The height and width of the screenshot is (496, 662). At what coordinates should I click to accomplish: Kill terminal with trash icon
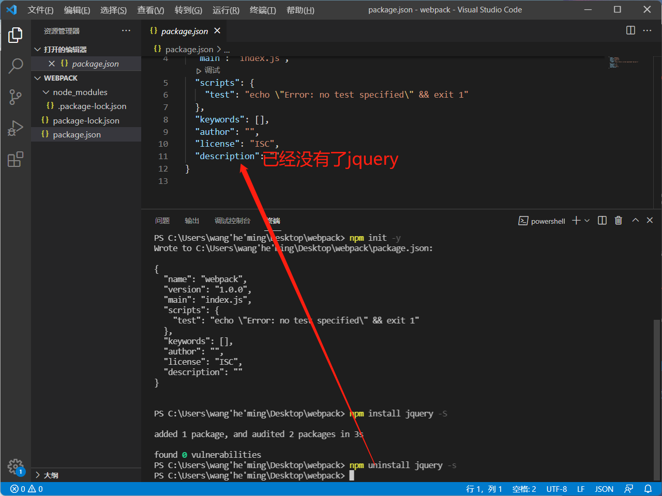tap(618, 221)
